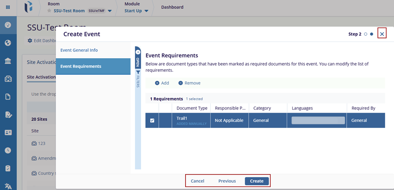Click the Previous button
Viewport: 394px width, 190px height.
click(x=227, y=181)
